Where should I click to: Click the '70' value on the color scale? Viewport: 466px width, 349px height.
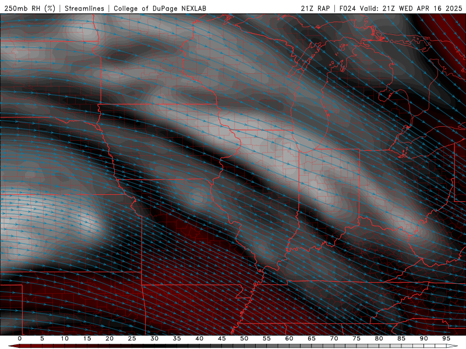click(x=334, y=339)
